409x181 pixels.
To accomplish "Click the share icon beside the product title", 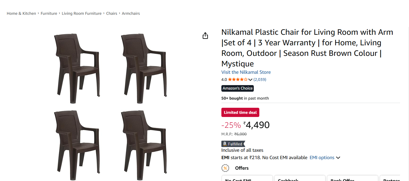I will [205, 36].
